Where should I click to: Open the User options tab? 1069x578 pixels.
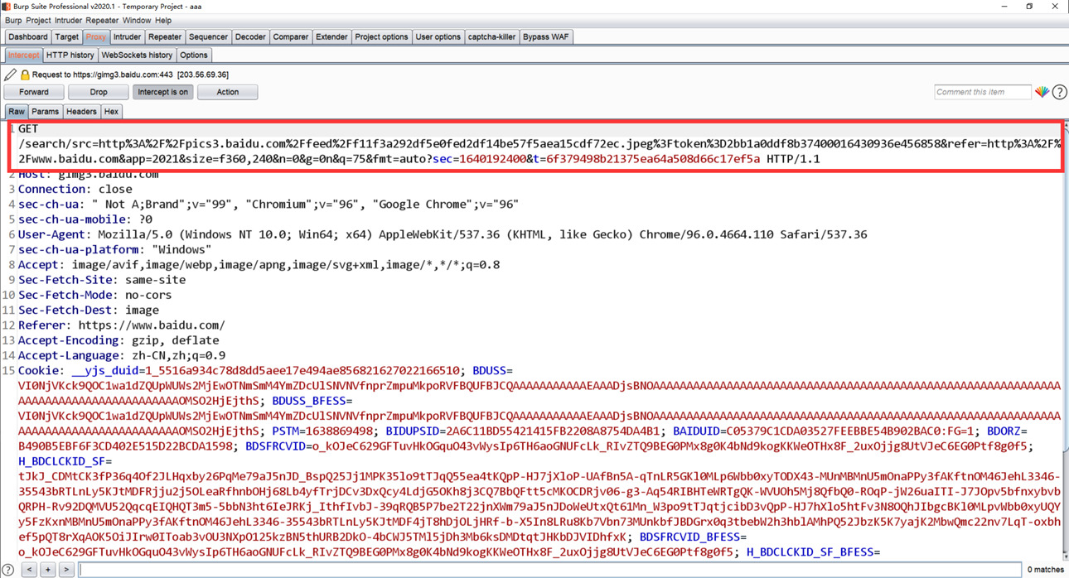(438, 36)
